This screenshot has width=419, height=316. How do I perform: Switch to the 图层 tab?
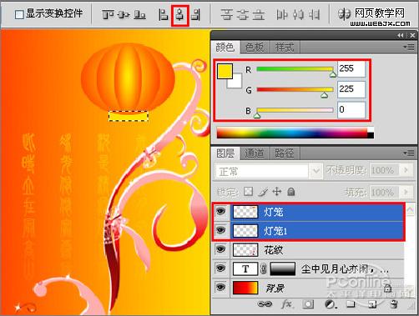(225, 153)
